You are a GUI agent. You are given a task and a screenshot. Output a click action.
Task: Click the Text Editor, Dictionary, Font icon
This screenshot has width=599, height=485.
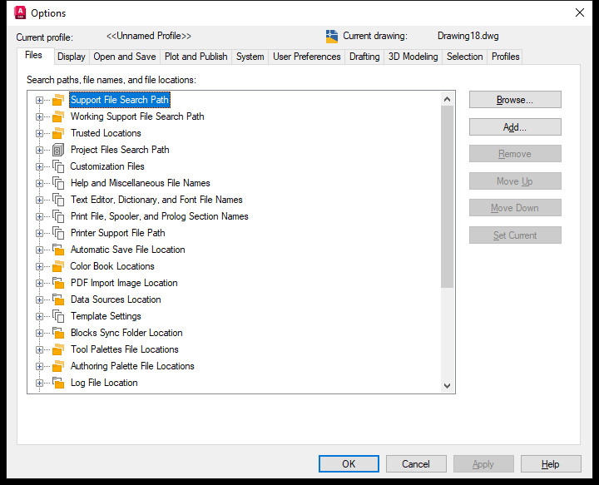(x=58, y=200)
